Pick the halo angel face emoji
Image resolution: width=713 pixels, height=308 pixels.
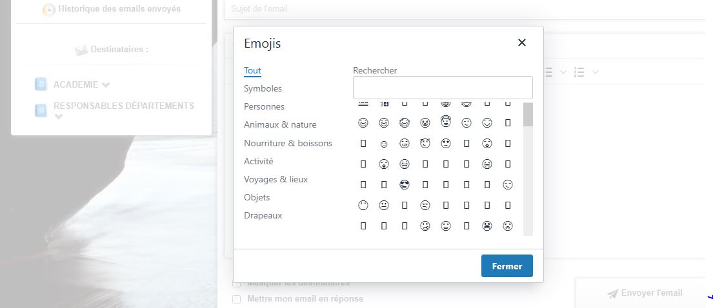[x=445, y=122]
